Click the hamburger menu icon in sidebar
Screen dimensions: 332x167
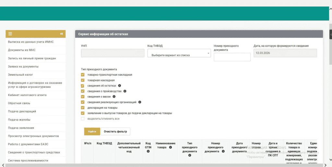[x=10, y=34]
